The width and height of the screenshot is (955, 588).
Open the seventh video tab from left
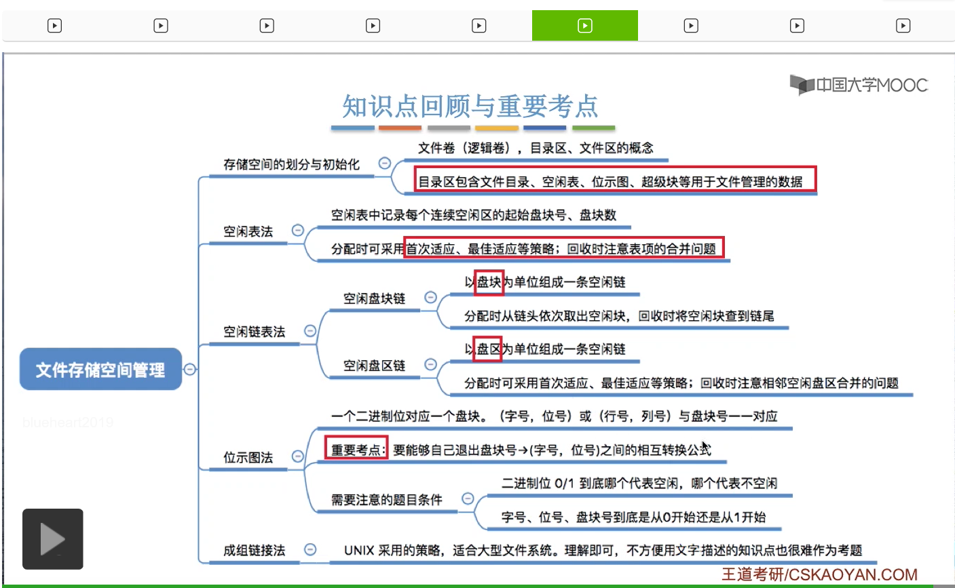691,26
